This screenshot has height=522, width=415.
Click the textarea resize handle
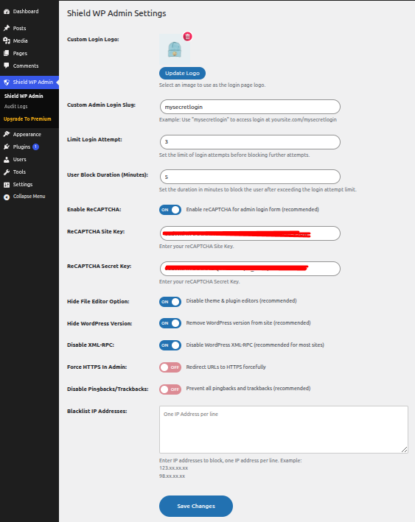(x=405, y=449)
